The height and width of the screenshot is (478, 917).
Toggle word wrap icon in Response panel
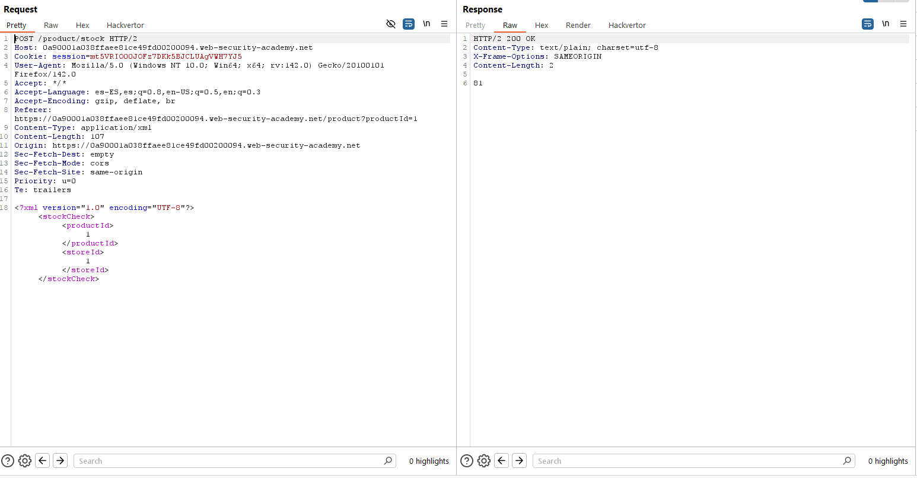click(868, 24)
